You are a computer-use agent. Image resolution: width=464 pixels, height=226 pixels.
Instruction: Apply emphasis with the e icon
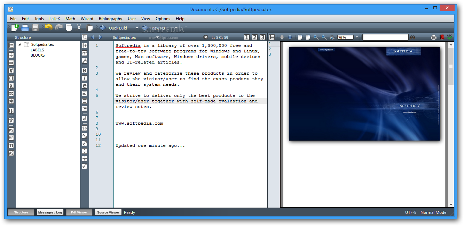tap(85, 86)
